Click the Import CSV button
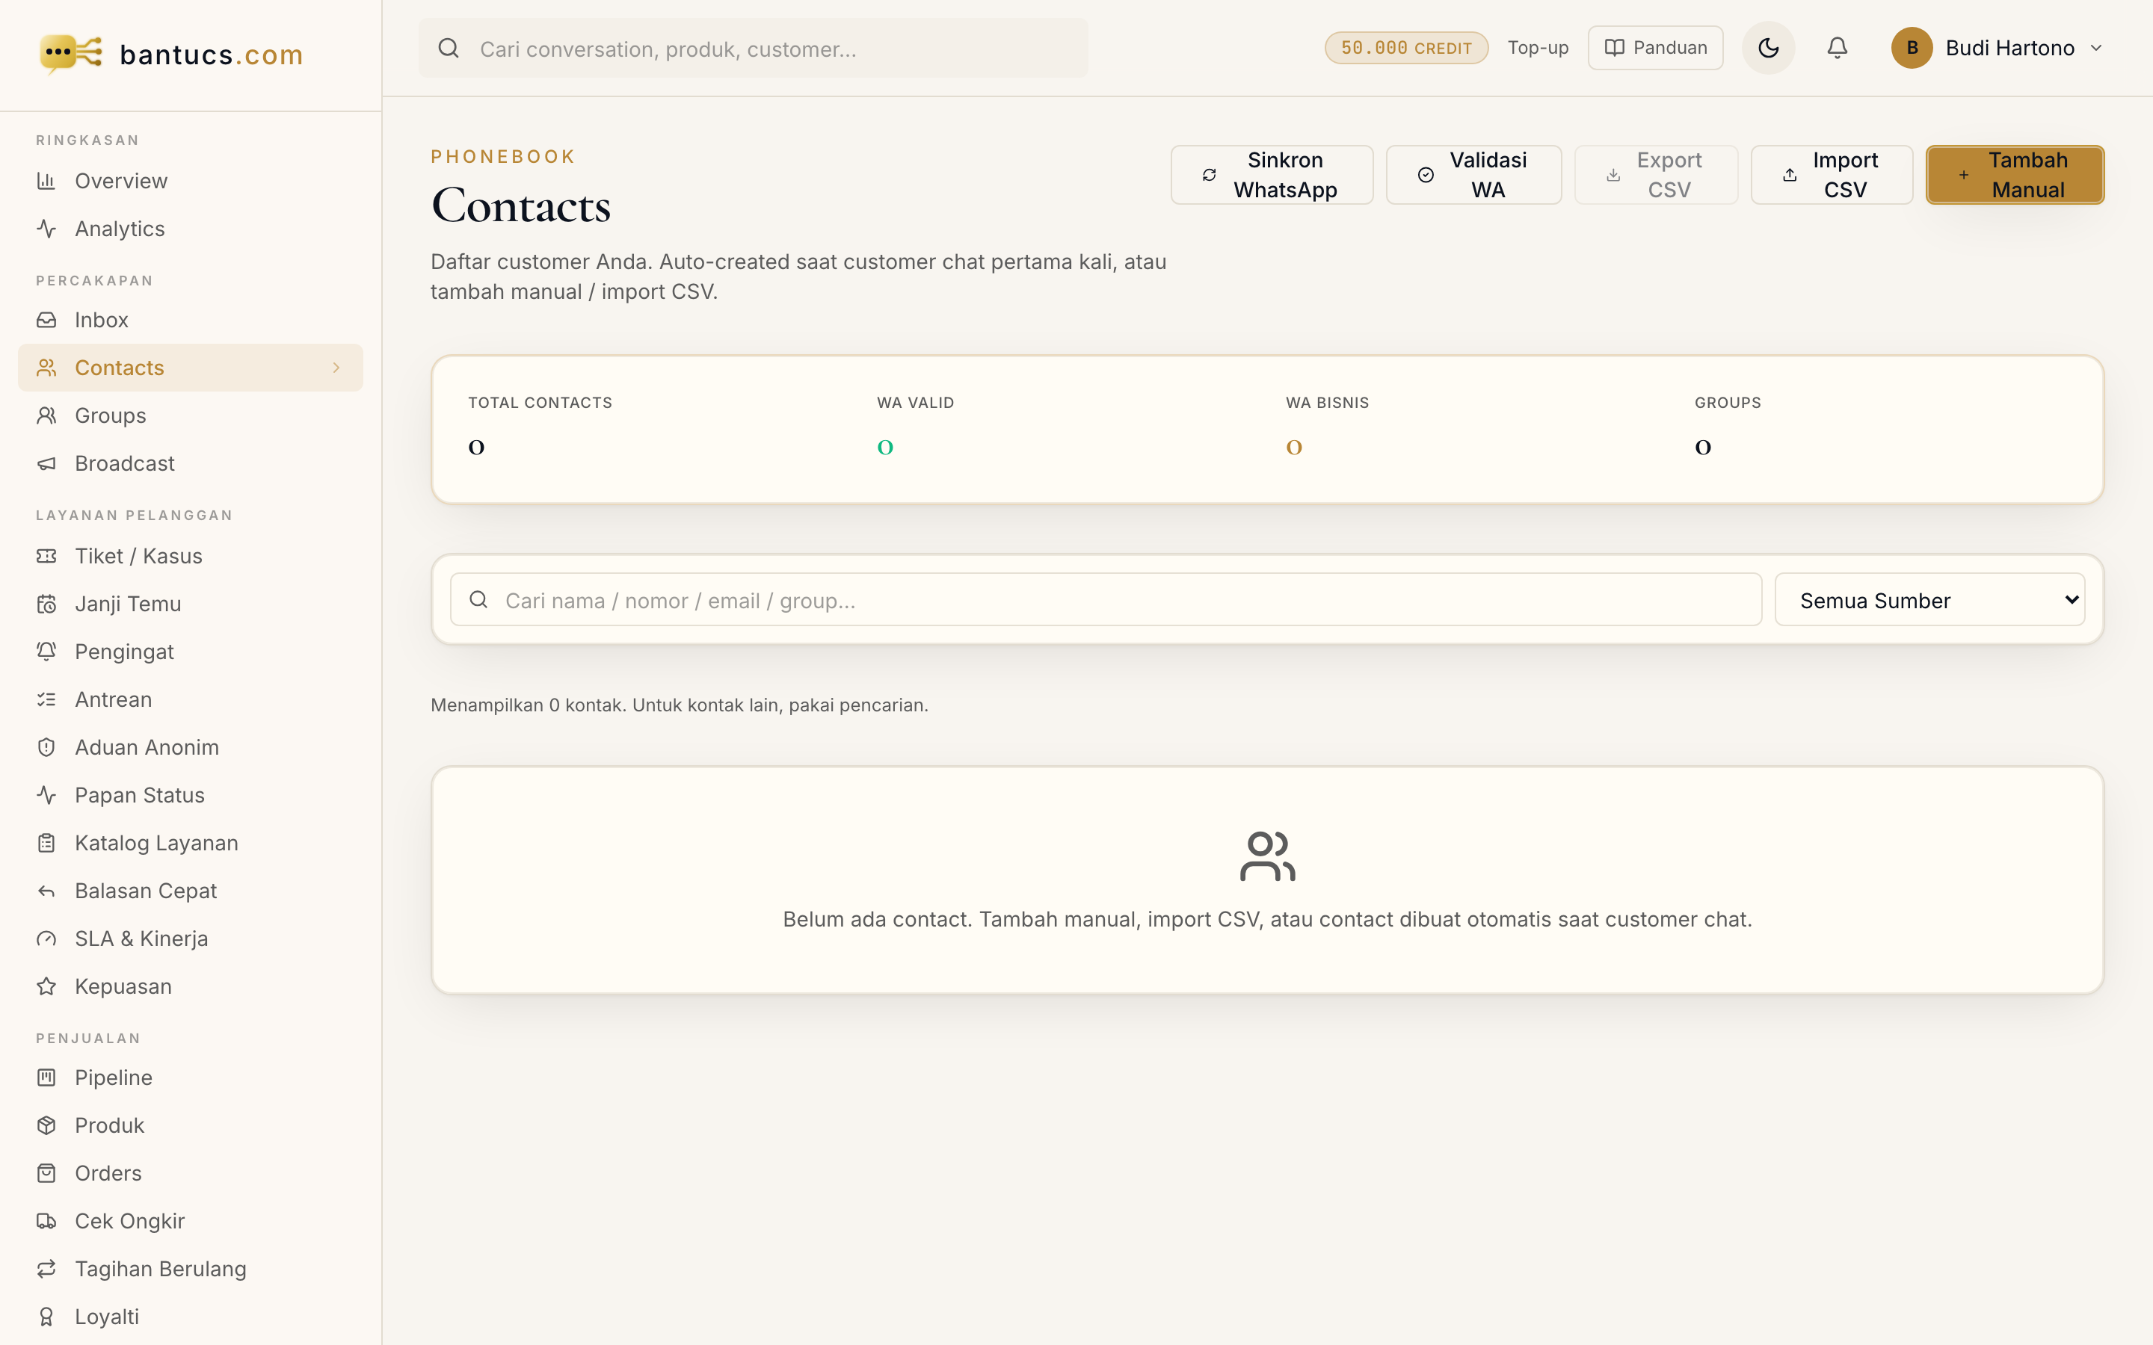The image size is (2153, 1345). 1832,176
